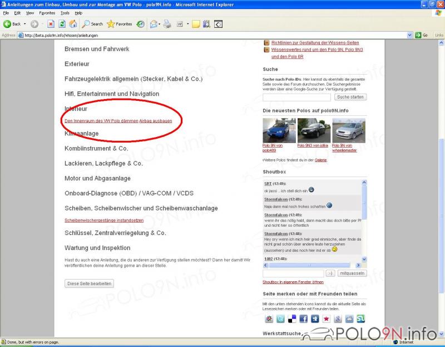Go back using the Back arrow icon
The height and width of the screenshot is (347, 445).
pos(7,24)
